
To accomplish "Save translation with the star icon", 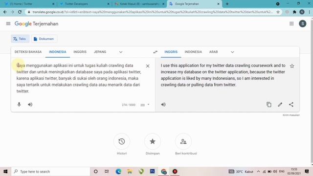I will [292, 66].
